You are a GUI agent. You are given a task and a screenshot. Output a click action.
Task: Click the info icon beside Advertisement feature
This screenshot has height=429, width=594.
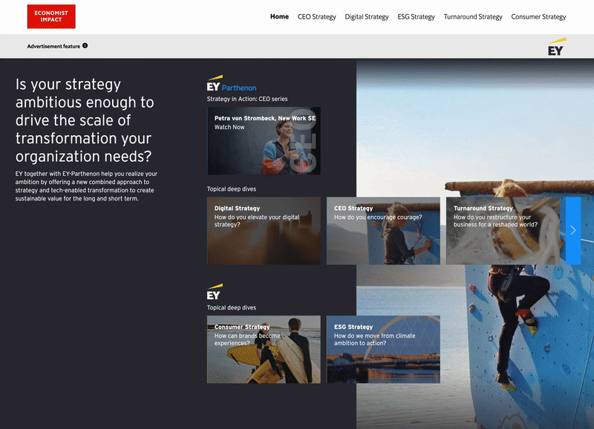[x=85, y=46]
